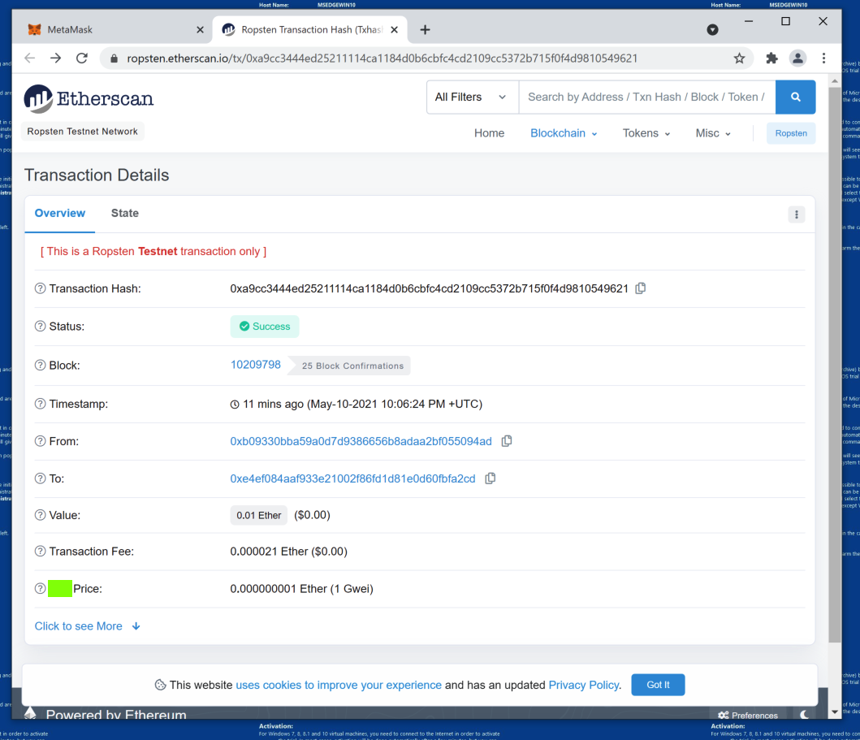
Task: Open help tooltip for Status
Action: pos(40,327)
